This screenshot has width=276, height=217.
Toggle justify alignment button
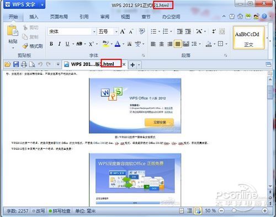(x=178, y=44)
